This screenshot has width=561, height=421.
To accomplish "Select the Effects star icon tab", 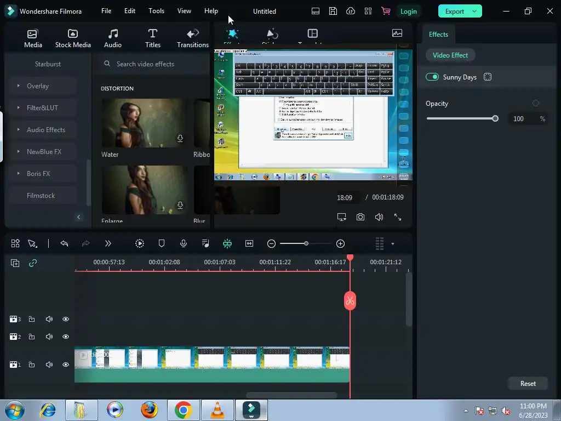I will point(232,34).
